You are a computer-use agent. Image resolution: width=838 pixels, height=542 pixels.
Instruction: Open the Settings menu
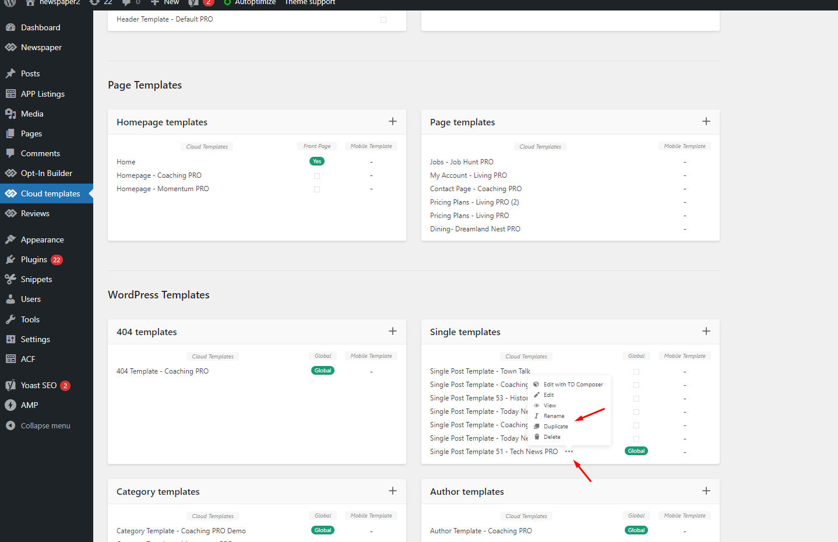[x=36, y=339]
